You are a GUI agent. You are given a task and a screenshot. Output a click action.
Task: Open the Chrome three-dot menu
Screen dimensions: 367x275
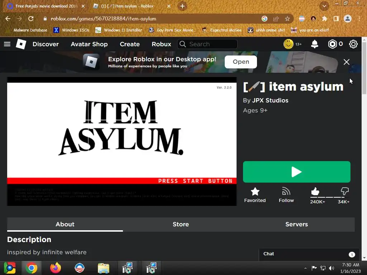pos(359,19)
